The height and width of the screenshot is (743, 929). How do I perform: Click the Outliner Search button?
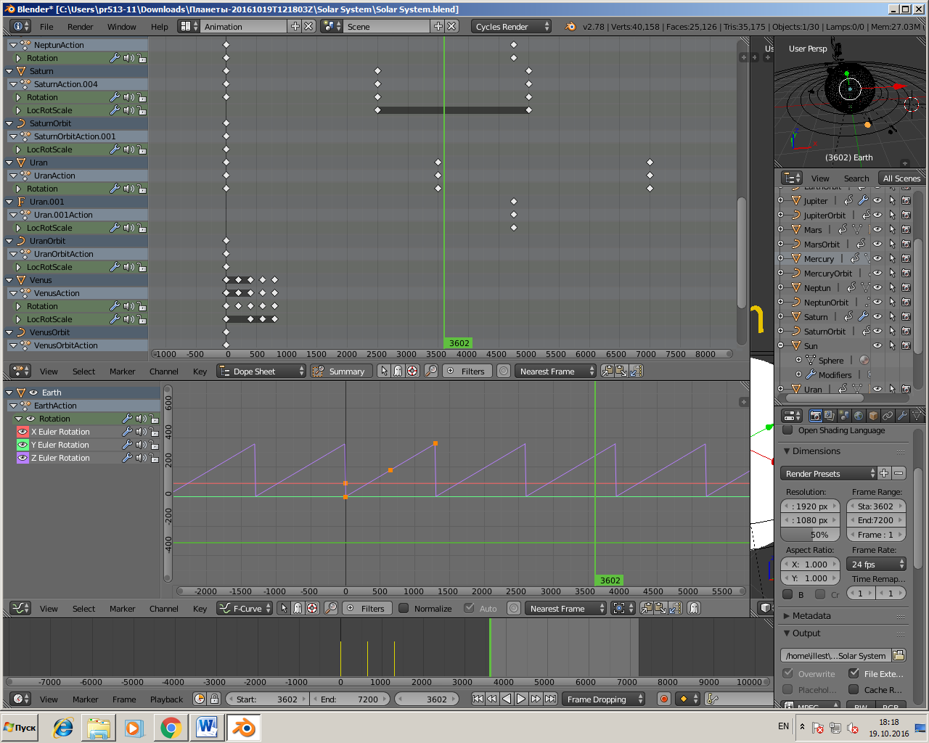click(x=856, y=178)
